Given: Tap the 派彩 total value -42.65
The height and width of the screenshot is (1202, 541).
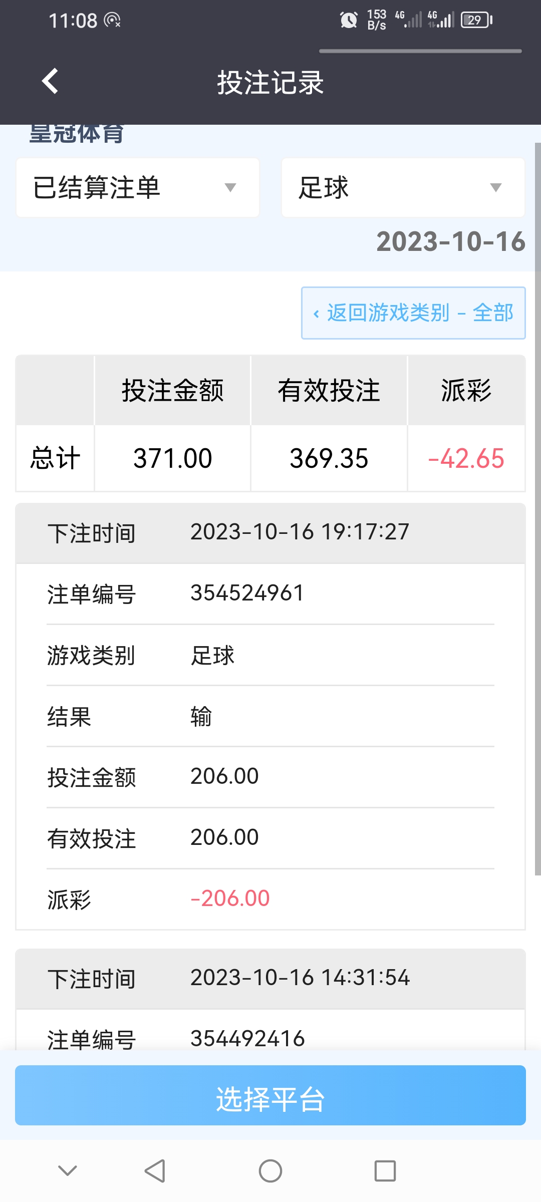Looking at the screenshot, I should [x=466, y=458].
